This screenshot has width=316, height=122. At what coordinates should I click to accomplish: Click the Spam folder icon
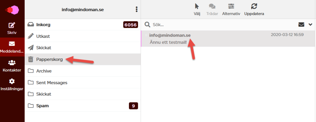point(31,106)
